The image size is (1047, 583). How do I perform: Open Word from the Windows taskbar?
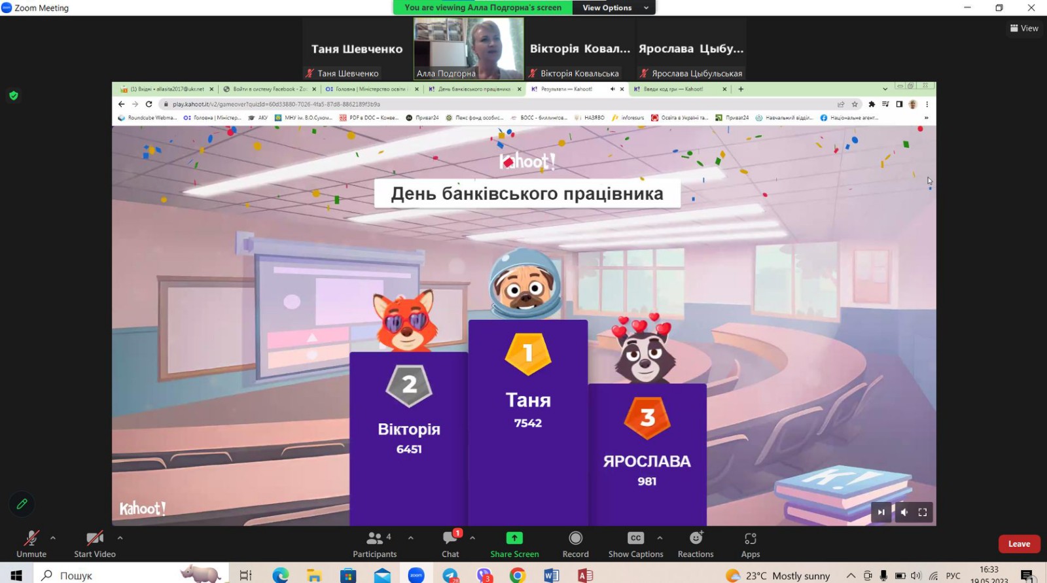click(x=551, y=575)
